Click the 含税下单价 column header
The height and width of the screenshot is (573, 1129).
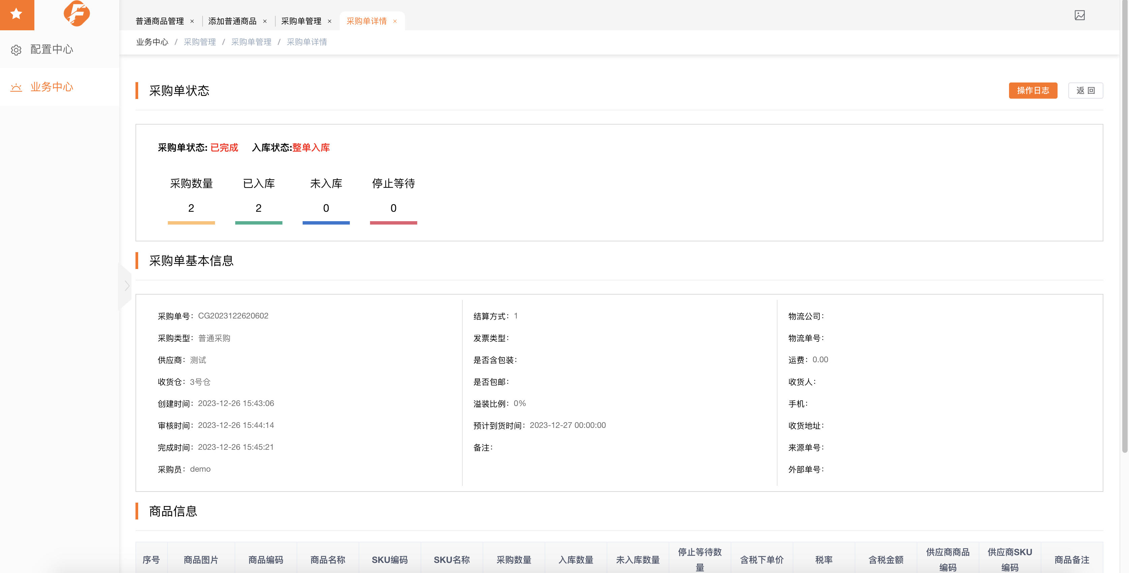pyautogui.click(x=762, y=560)
